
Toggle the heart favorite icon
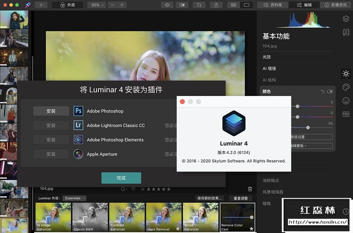click(x=133, y=189)
